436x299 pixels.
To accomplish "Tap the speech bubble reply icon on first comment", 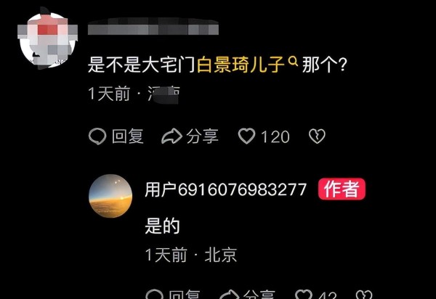I will (x=97, y=136).
